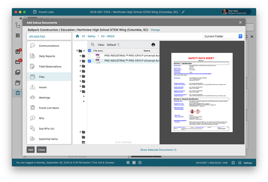Click the Kahua settings gear in status bar
The height and width of the screenshot is (182, 268).
point(240,163)
